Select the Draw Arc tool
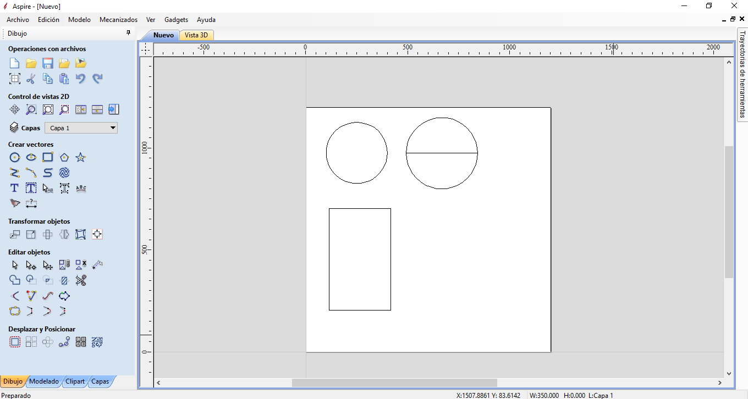Viewport: 748px width, 399px height. (x=31, y=173)
